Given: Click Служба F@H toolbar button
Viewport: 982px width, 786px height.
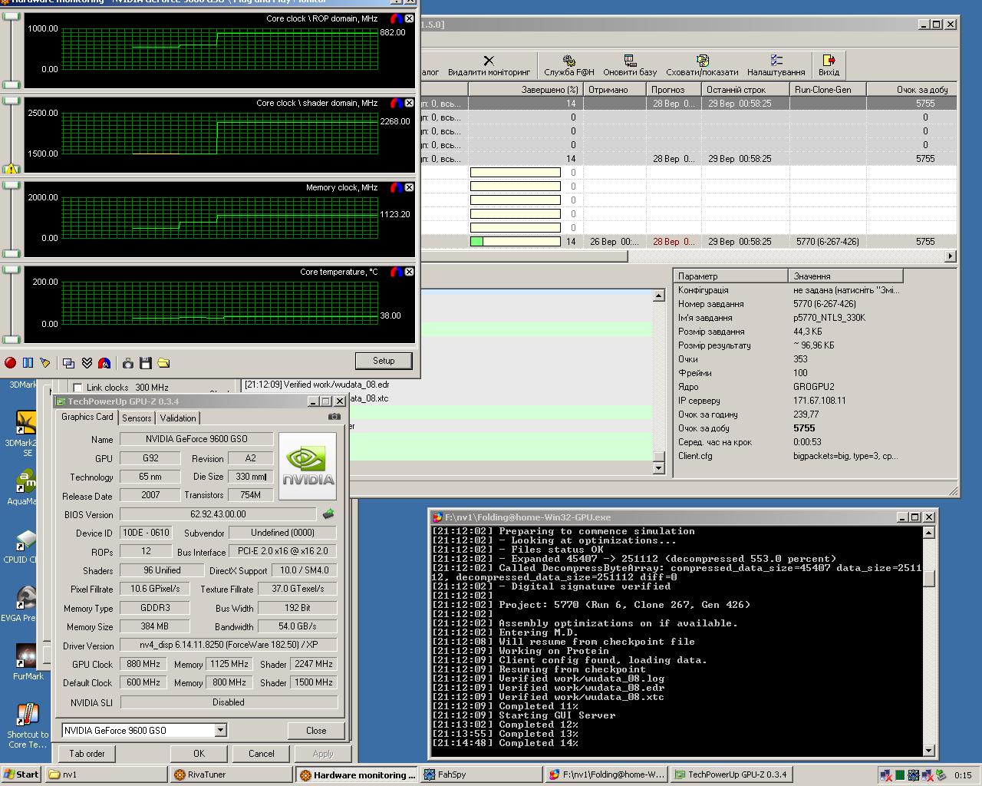Looking at the screenshot, I should (x=569, y=65).
